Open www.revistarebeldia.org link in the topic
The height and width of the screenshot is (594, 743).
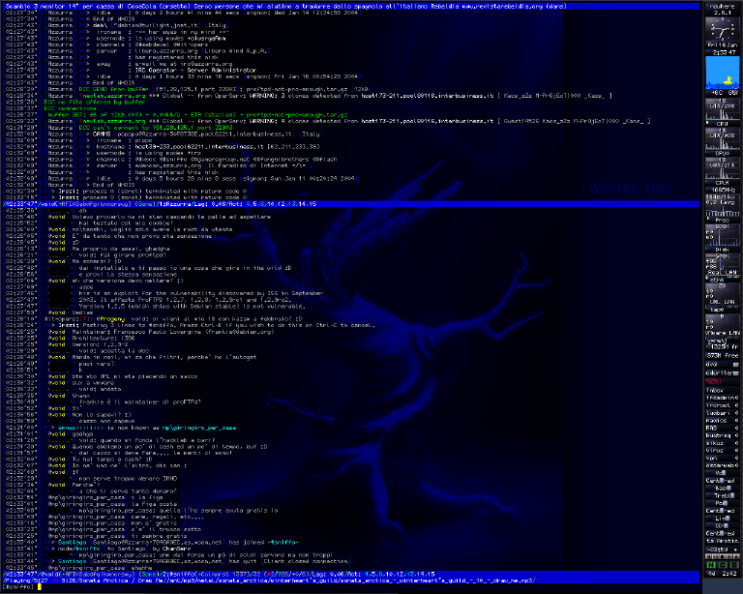[501, 6]
